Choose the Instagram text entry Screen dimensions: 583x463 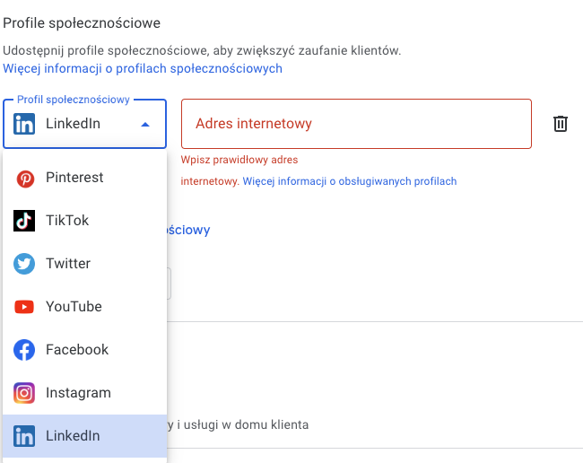point(78,393)
